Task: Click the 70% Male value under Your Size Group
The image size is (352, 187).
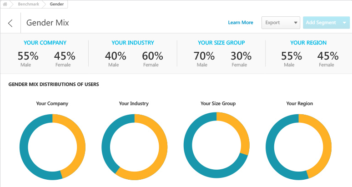Action: pyautogui.click(x=204, y=56)
